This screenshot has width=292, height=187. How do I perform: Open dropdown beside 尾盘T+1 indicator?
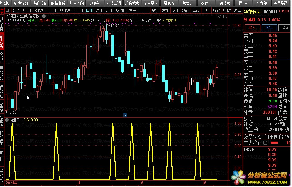point(7,120)
